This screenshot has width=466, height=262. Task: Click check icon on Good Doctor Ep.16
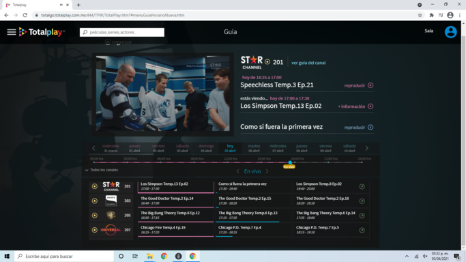[x=362, y=201]
